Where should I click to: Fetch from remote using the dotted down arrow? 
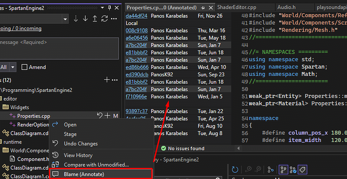tap(75, 19)
